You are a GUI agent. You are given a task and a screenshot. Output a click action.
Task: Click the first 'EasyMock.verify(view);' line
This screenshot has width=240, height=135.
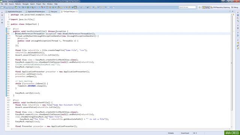point(27,93)
